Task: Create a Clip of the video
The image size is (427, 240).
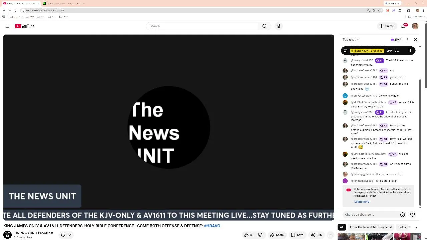Action: (x=316, y=235)
